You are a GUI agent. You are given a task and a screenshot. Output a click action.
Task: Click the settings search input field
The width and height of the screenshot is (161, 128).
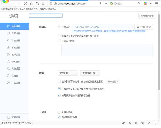[46, 16]
